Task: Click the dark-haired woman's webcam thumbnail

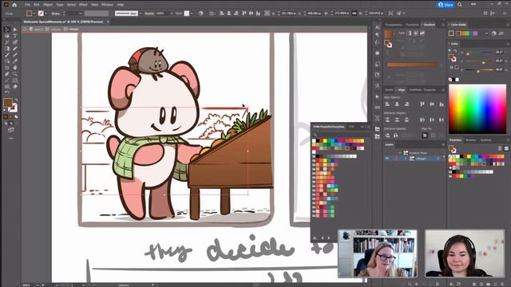Action: point(465,254)
